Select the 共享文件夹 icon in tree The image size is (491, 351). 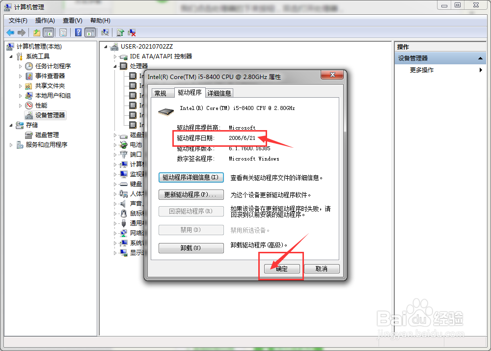(29, 86)
